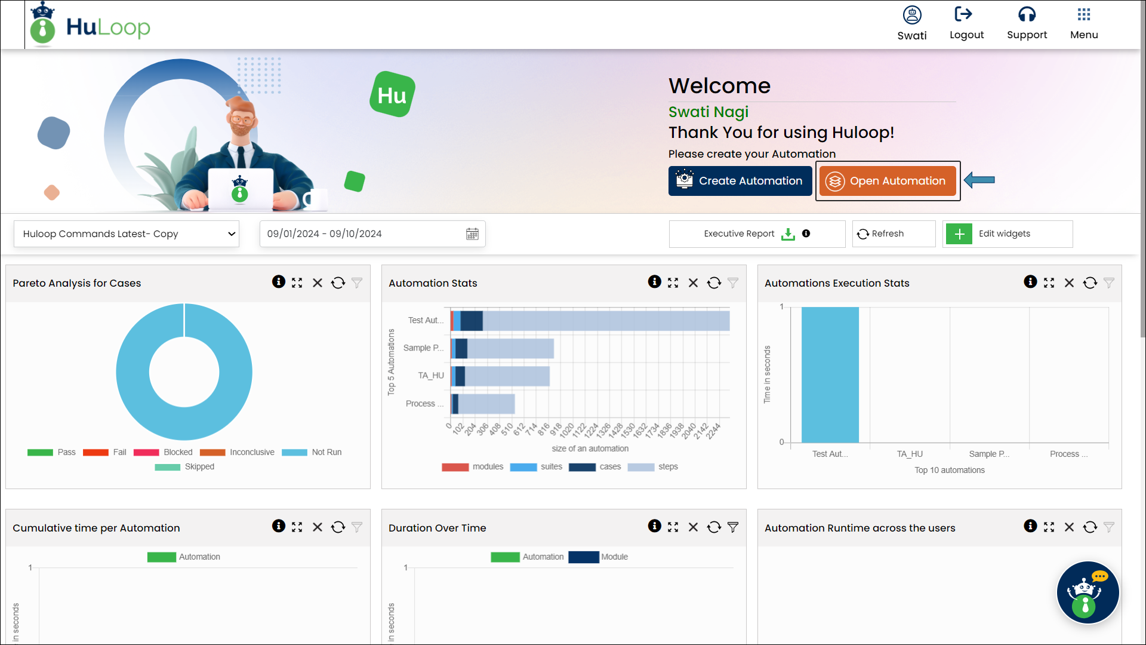Toggle the steps legend in Automation Stats

(653, 466)
